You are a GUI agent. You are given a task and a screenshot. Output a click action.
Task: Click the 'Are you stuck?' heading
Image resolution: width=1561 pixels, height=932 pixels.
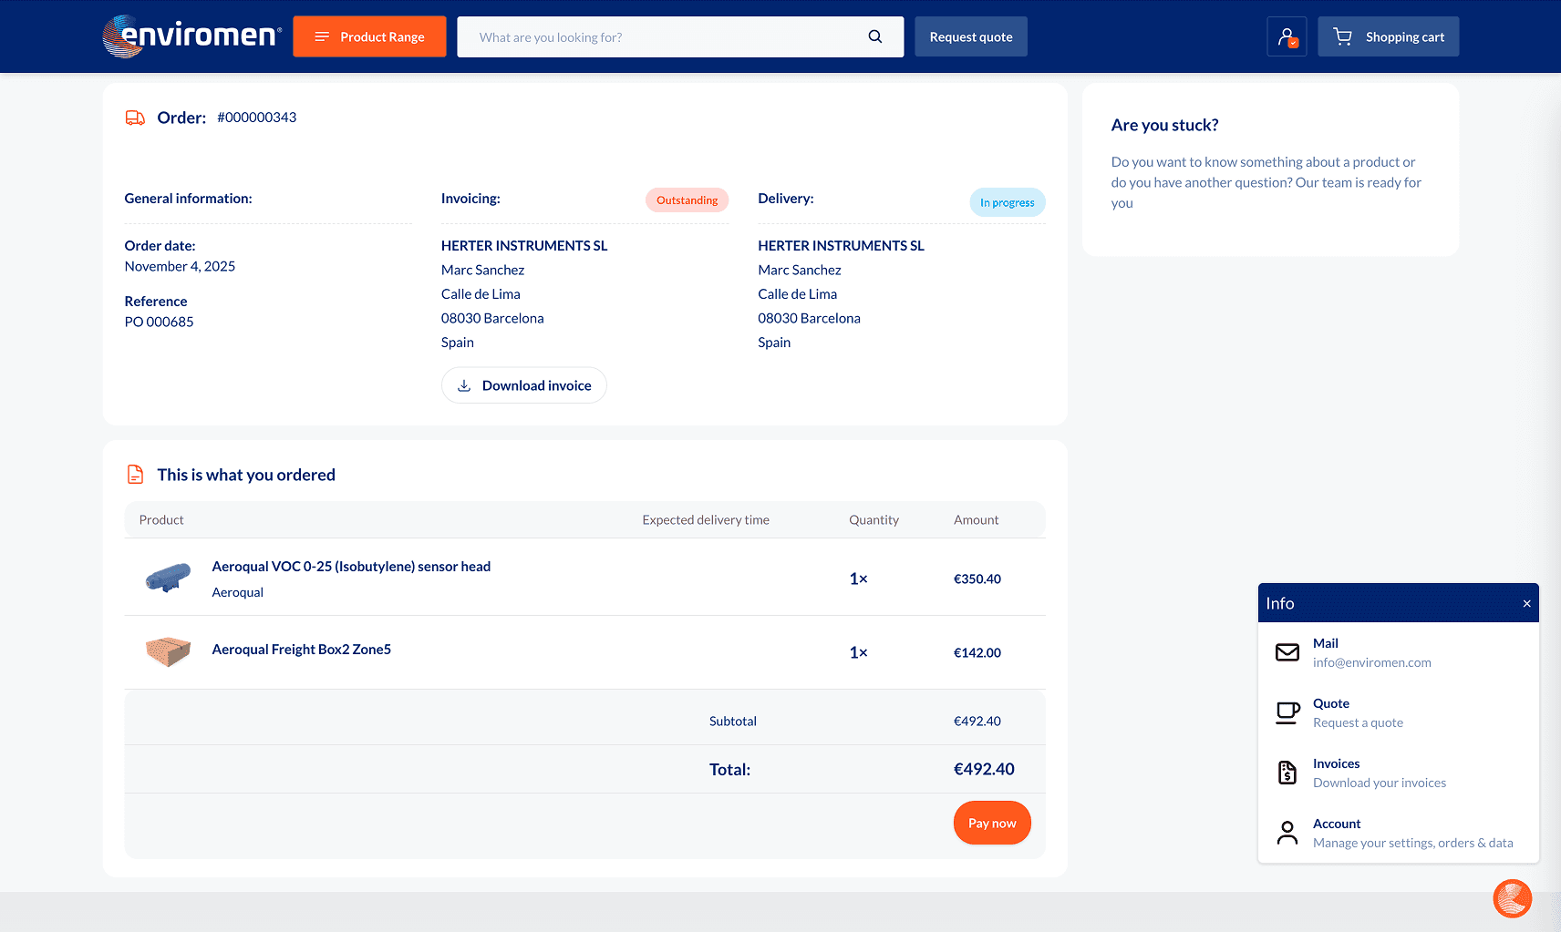point(1165,125)
